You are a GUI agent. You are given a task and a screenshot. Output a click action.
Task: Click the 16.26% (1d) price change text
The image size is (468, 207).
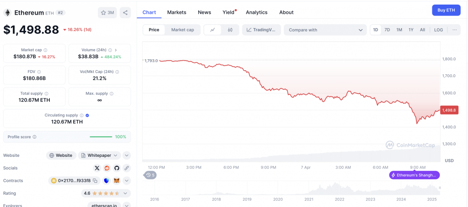pos(77,30)
